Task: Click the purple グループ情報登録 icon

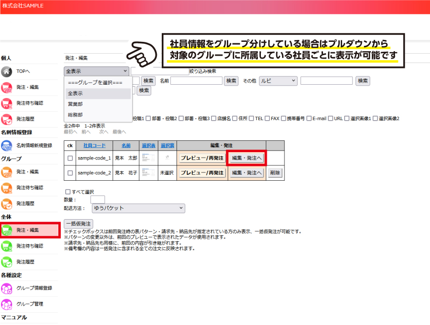Action: coord(6,288)
